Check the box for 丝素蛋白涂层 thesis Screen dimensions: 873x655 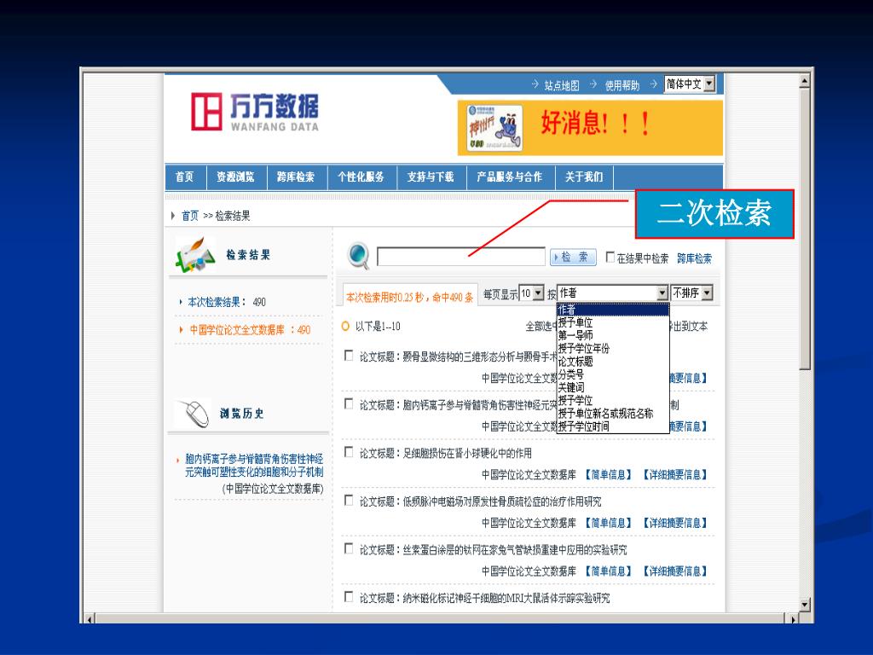349,548
